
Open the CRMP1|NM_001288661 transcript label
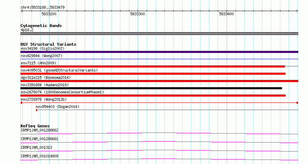point(39,139)
